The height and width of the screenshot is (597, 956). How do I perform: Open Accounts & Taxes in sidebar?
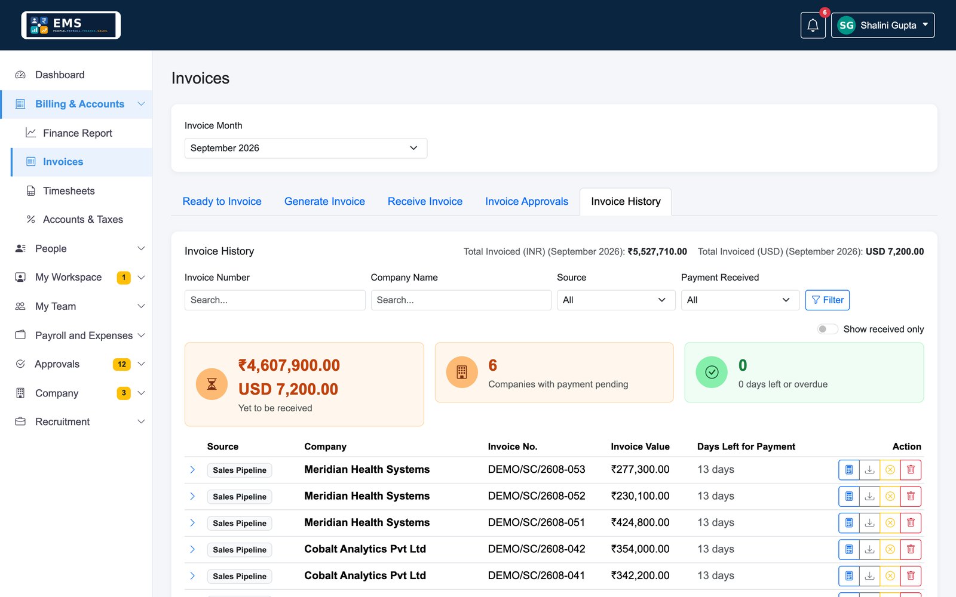pos(81,220)
